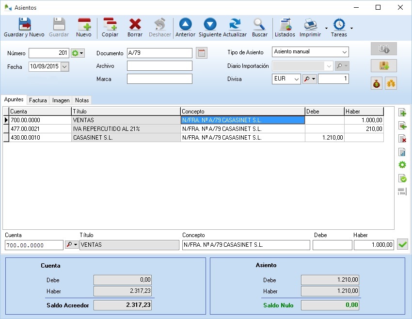Click the Archivo input field
This screenshot has height=319, width=412.
tap(159, 66)
